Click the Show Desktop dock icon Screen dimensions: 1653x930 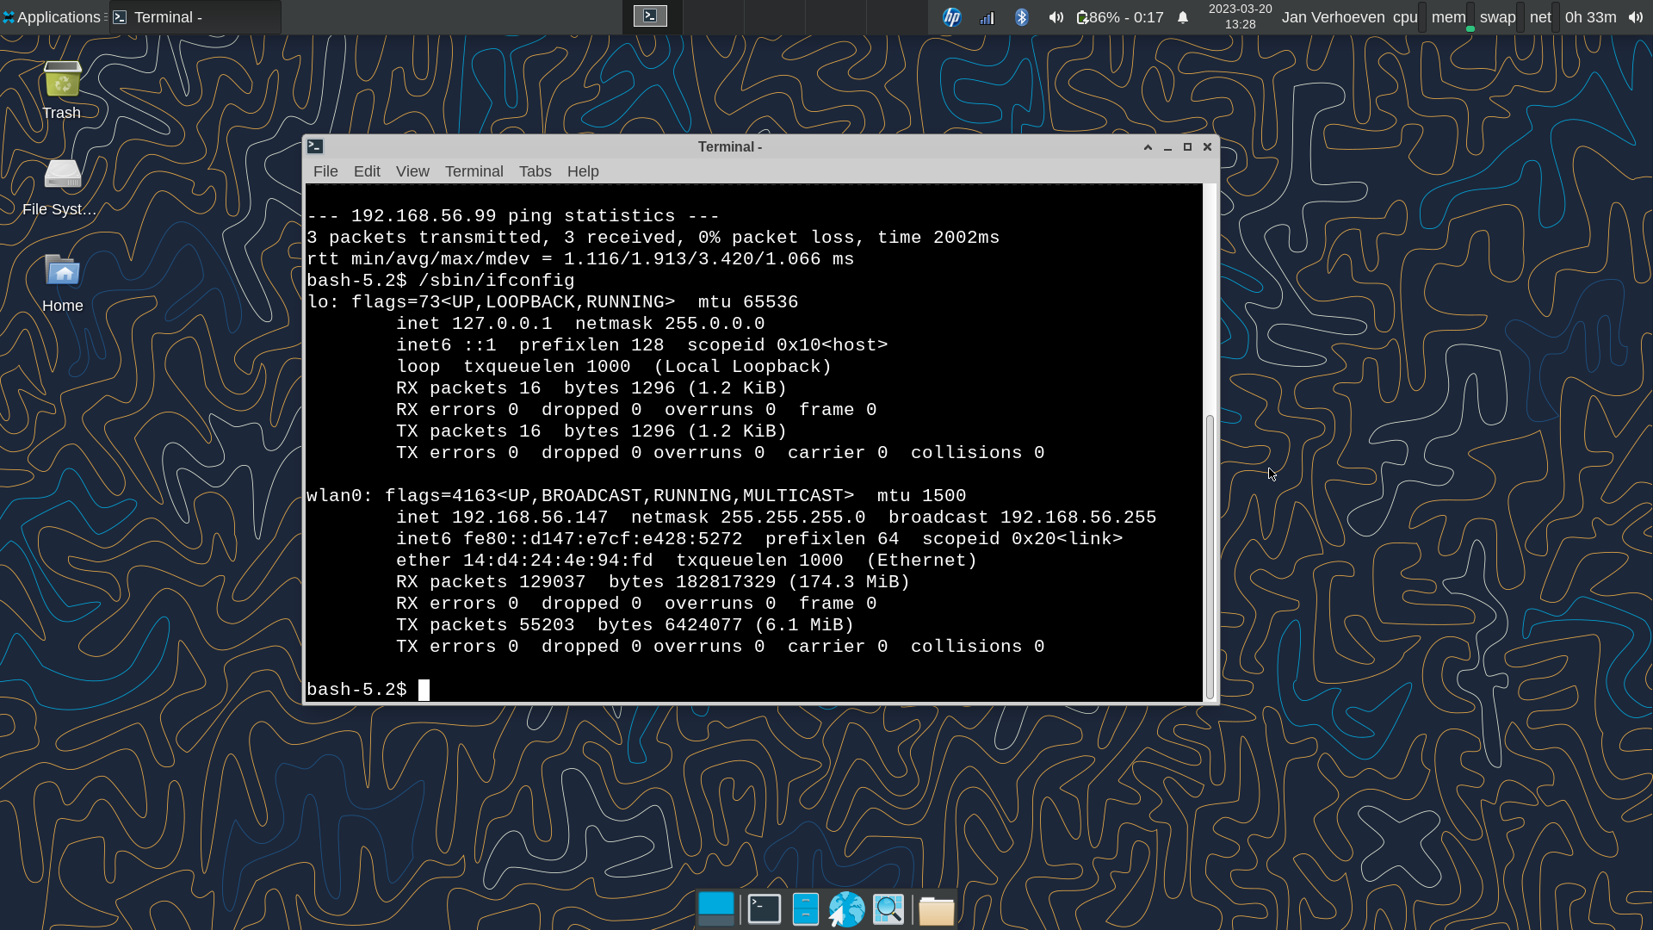[716, 909]
